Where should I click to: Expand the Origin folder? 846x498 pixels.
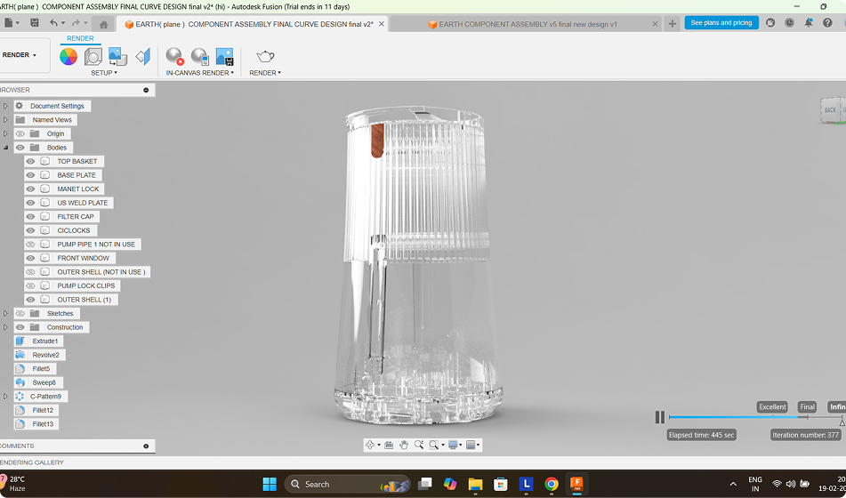(x=5, y=133)
